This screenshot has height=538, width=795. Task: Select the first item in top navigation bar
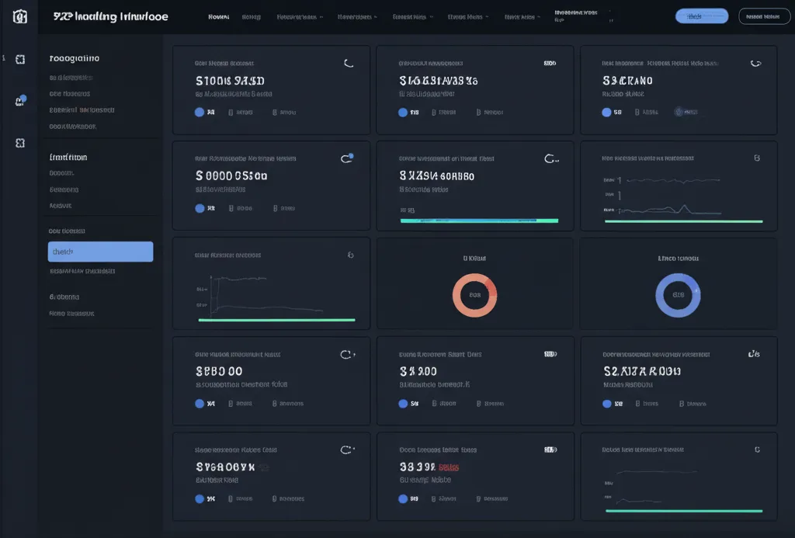(x=218, y=16)
